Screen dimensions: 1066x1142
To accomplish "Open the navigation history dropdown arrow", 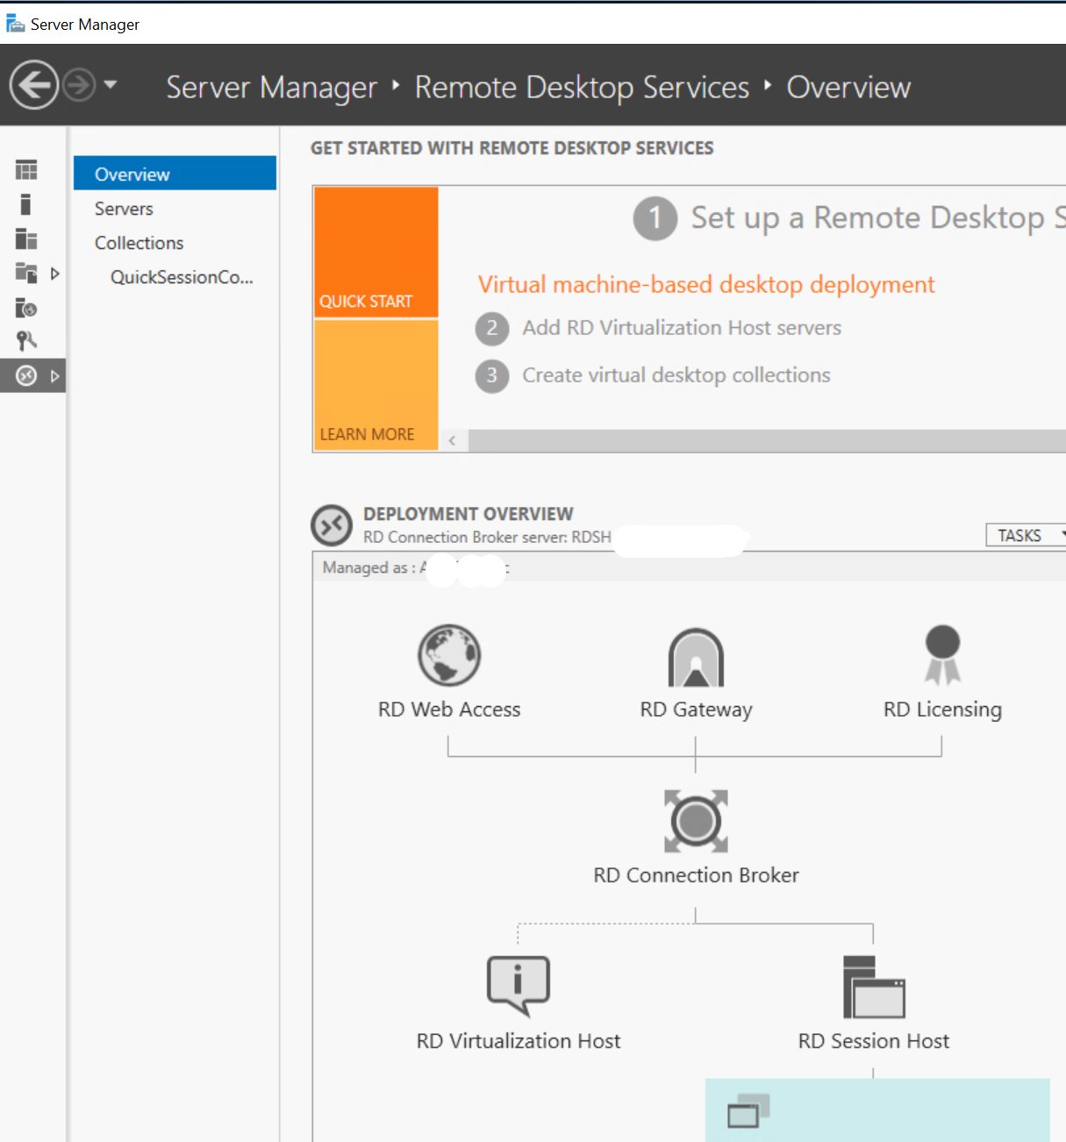I will [x=111, y=85].
